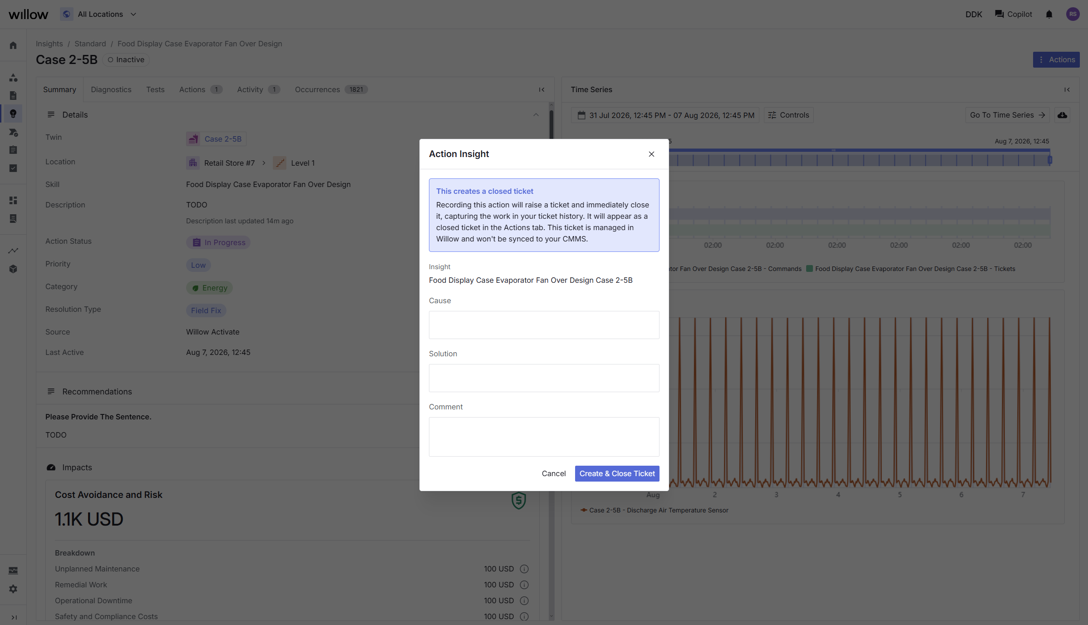Viewport: 1088px width, 625px height.
Task: Open the checklist sidebar icon
Action: [13, 168]
